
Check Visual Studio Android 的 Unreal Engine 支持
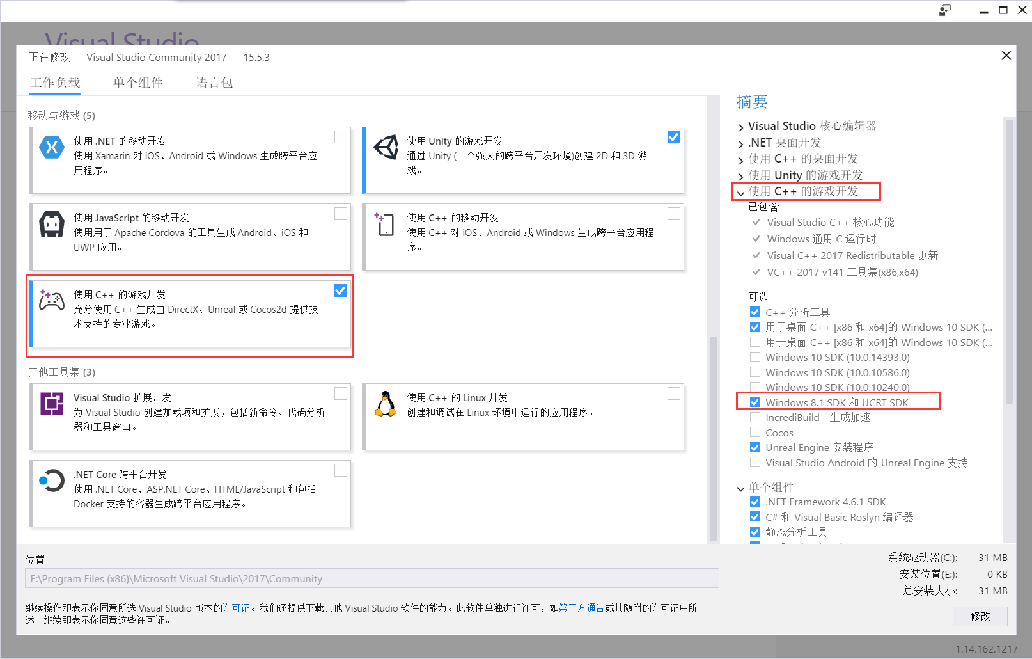tap(755, 462)
